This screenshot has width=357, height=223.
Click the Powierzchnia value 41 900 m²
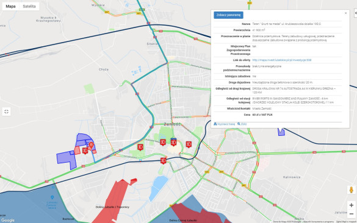pos(258,30)
